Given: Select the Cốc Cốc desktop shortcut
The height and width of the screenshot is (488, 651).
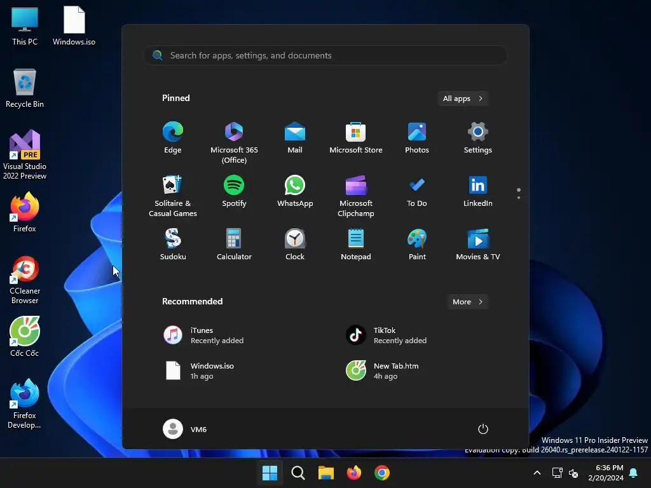Looking at the screenshot, I should pyautogui.click(x=25, y=337).
